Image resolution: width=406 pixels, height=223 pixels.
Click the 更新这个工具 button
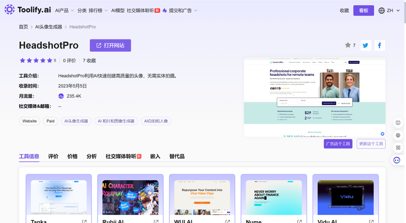(x=371, y=144)
